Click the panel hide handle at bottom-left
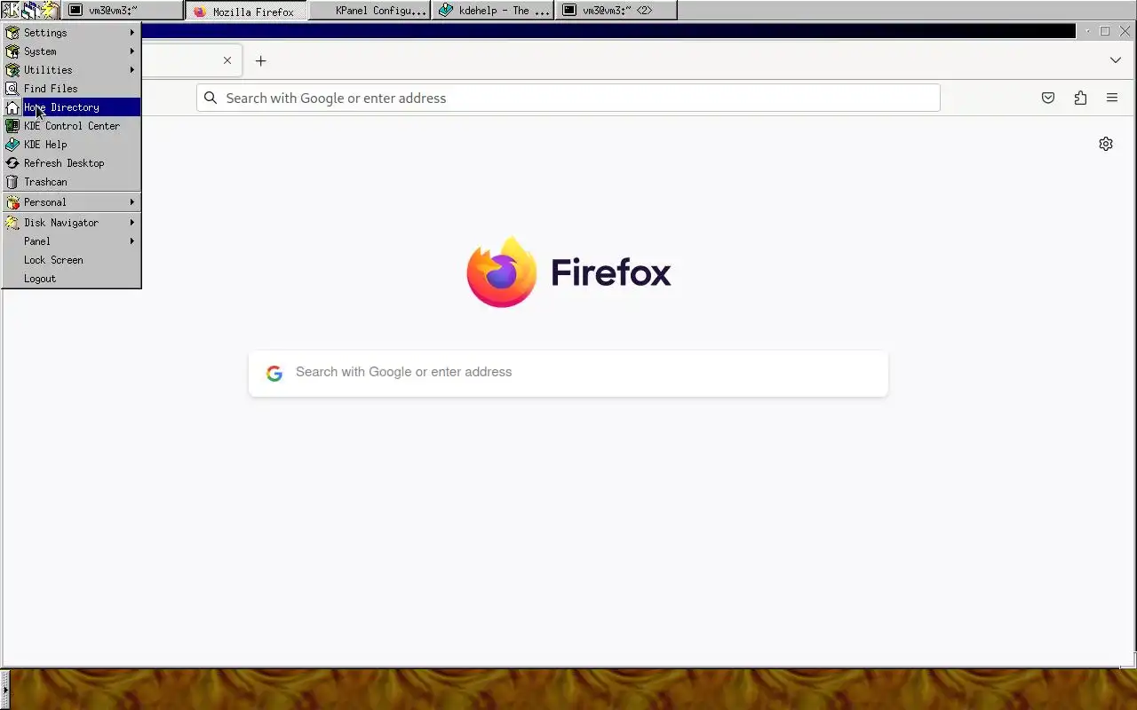The height and width of the screenshot is (710, 1137). pyautogui.click(x=4, y=690)
